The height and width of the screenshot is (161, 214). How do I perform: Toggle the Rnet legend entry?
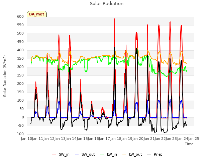154,154
